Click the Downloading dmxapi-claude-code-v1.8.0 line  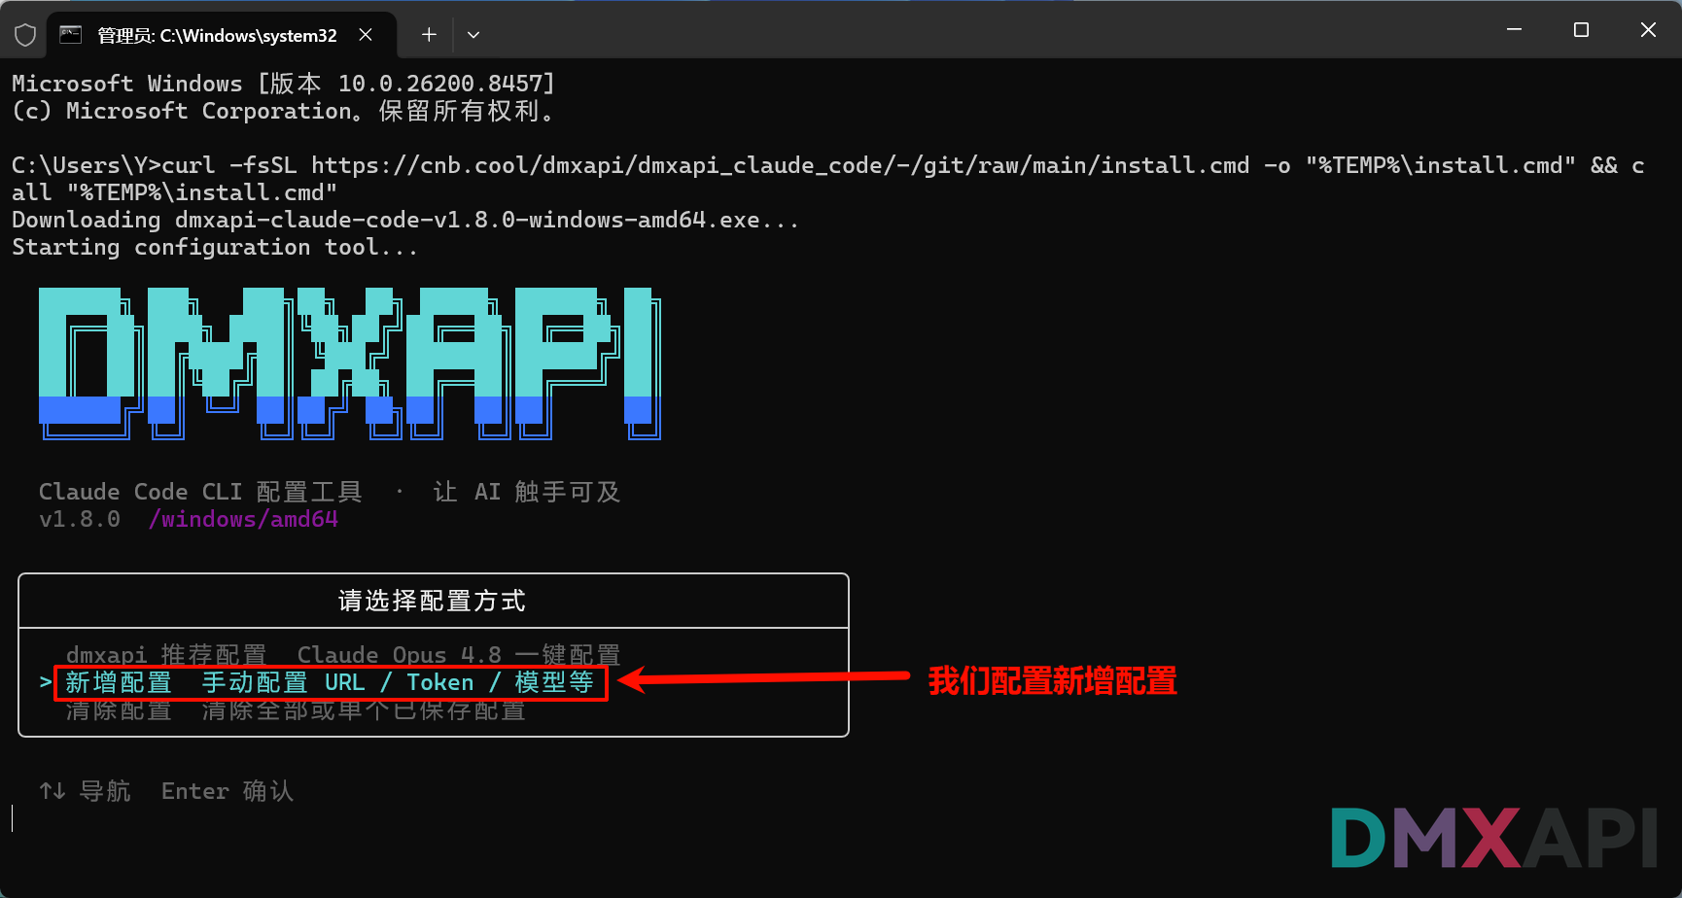coord(405,220)
